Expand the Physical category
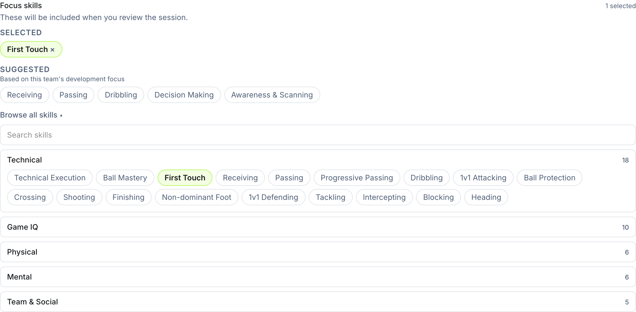The image size is (636, 312). [x=318, y=252]
